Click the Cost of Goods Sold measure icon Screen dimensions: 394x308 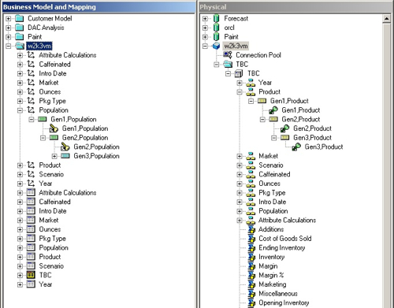tap(251, 239)
